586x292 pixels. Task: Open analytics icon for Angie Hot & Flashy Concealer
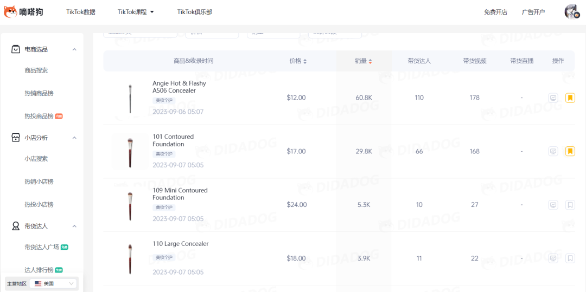(x=553, y=98)
